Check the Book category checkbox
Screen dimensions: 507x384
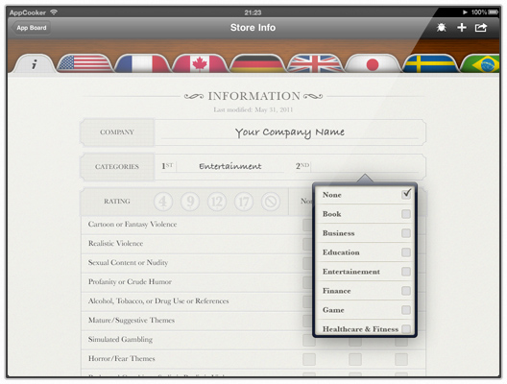point(406,214)
